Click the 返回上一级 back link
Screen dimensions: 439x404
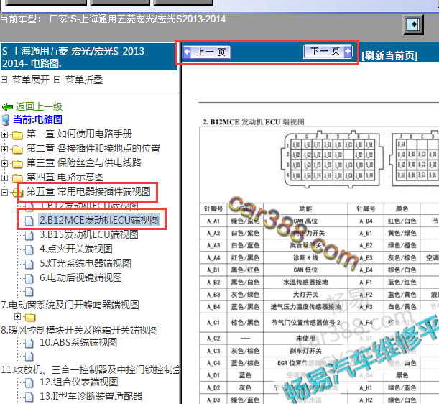[x=39, y=106]
